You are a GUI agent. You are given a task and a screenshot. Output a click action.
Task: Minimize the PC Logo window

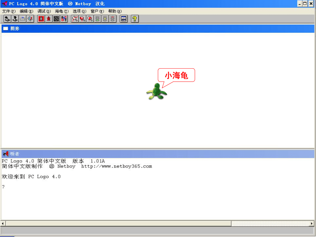pyautogui.click(x=300, y=4)
